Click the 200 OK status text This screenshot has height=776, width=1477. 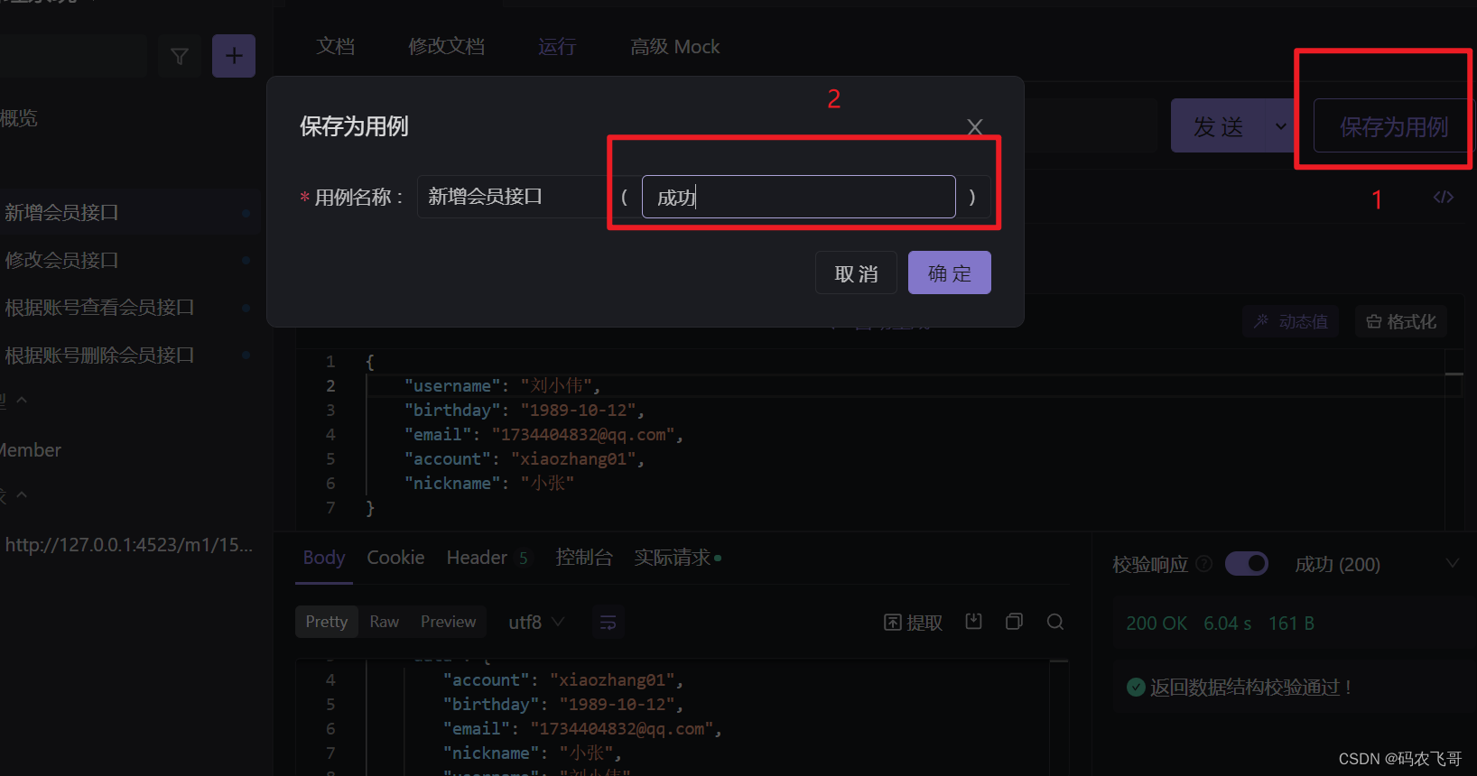(x=1157, y=624)
